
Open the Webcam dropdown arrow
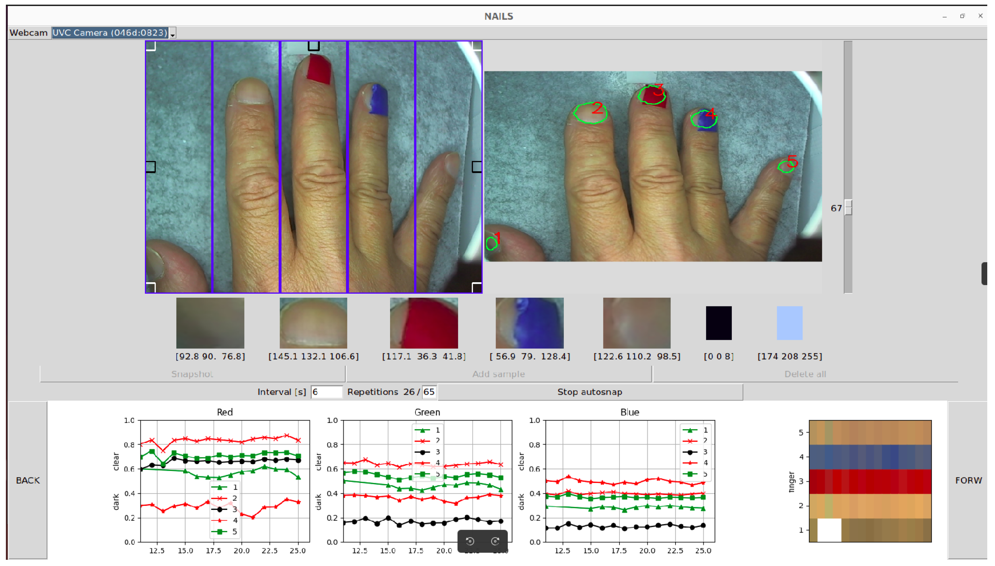pyautogui.click(x=172, y=33)
